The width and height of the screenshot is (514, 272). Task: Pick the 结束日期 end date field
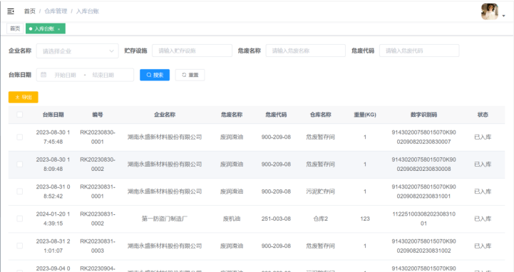103,75
